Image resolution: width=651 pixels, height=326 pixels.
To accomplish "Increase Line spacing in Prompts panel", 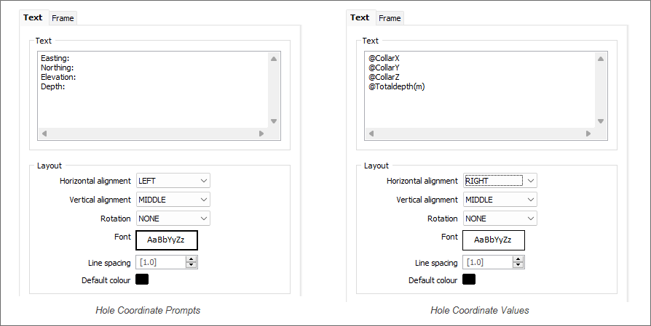I will [x=191, y=259].
